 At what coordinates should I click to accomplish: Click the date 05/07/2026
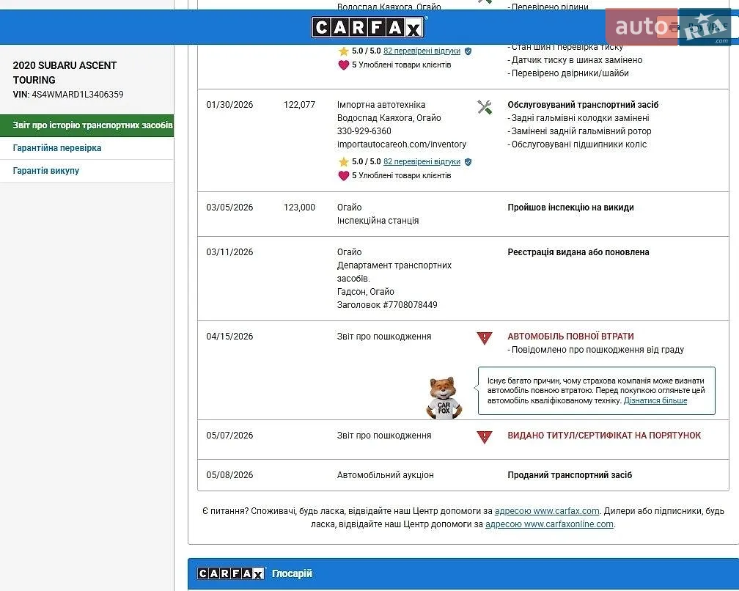229,436
